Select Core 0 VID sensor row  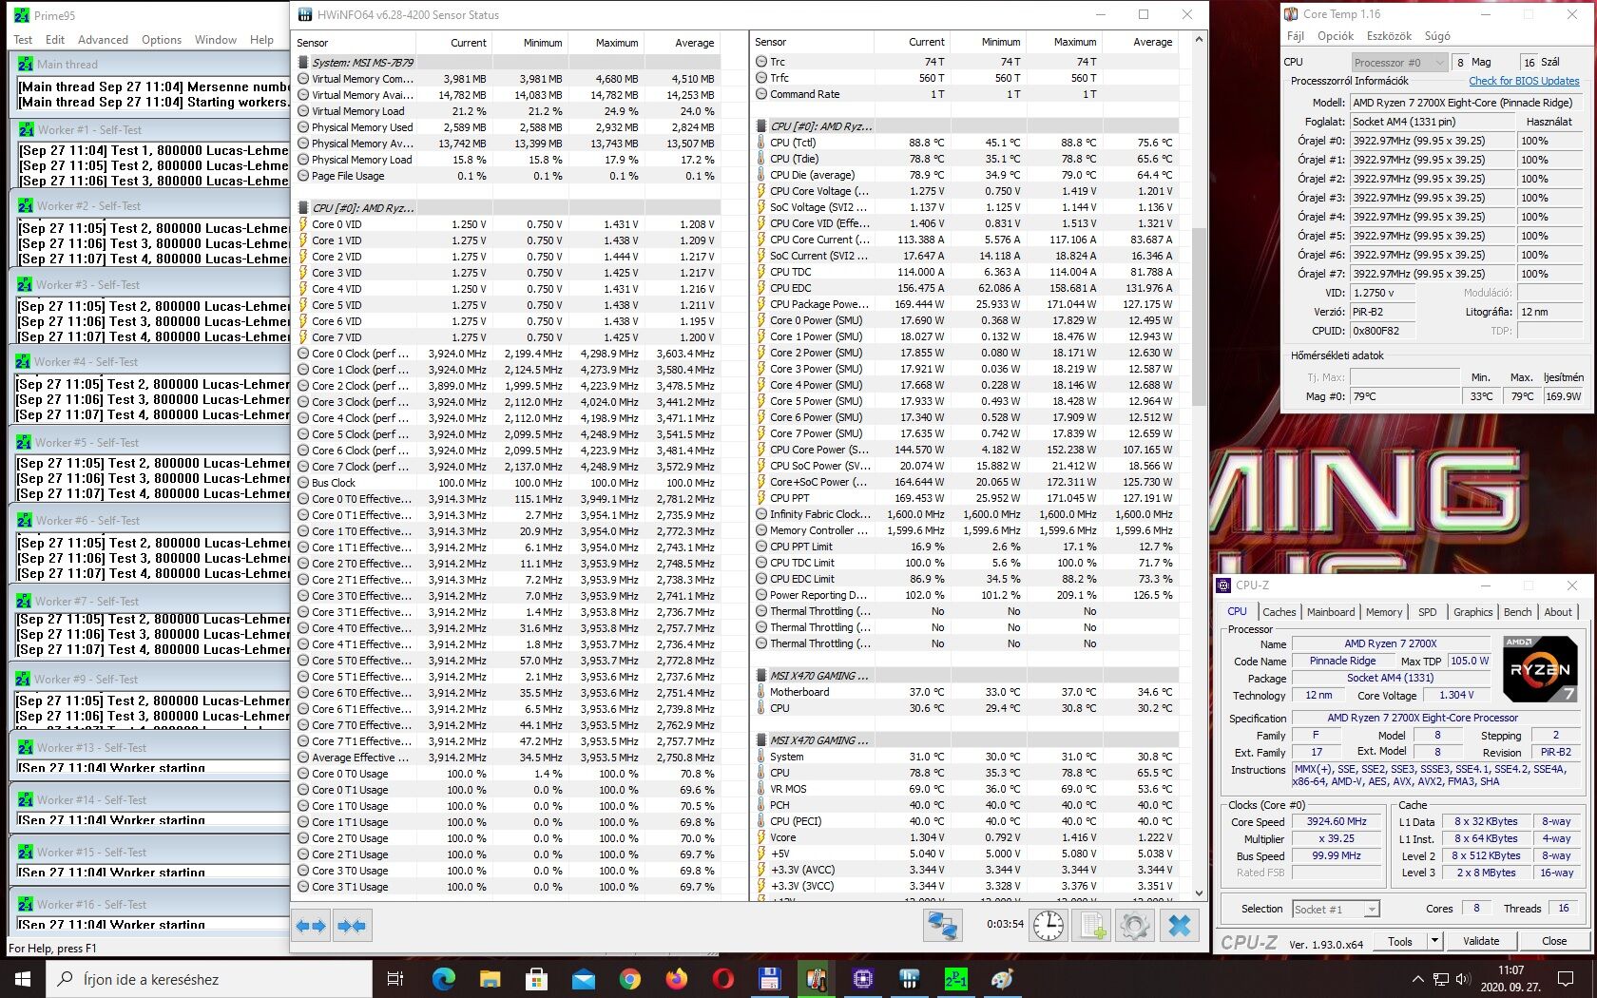point(508,224)
